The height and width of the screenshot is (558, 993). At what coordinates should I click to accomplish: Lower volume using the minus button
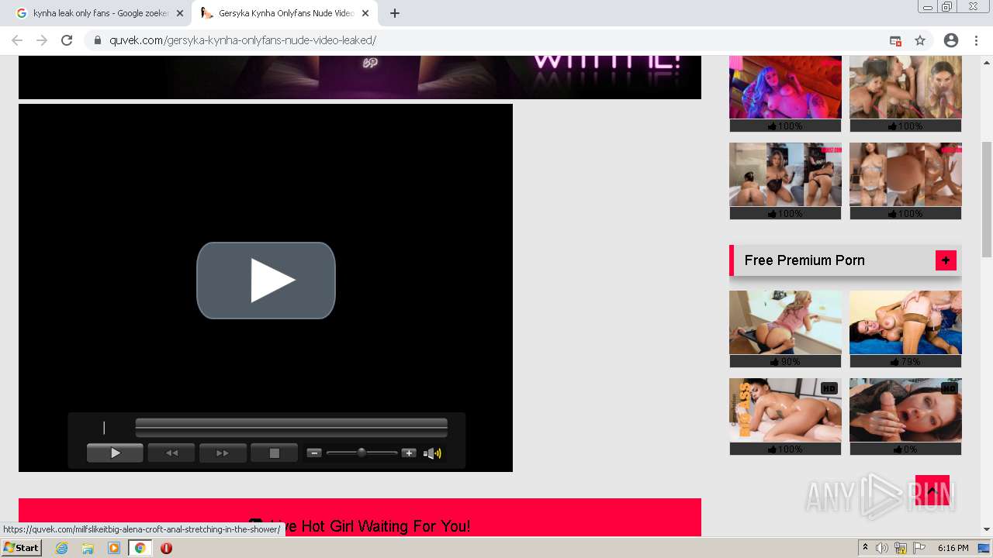(x=314, y=453)
